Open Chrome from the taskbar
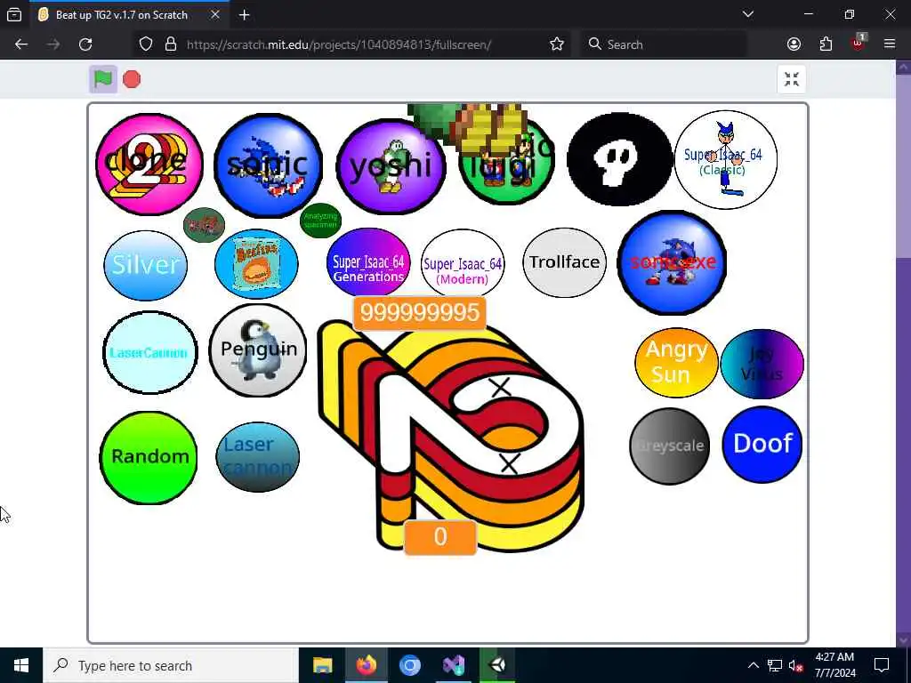This screenshot has height=683, width=911. coord(409,665)
